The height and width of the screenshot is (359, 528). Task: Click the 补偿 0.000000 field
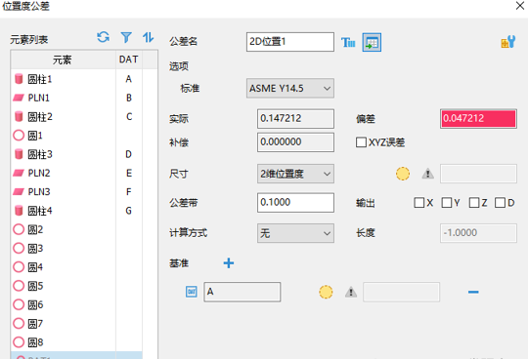pos(295,142)
